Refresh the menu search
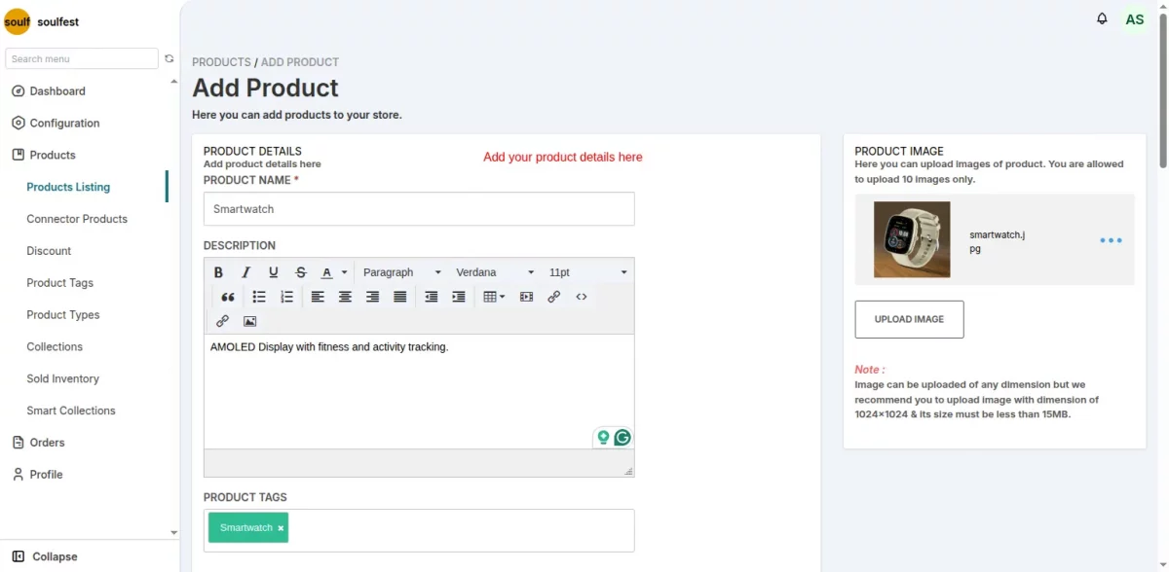 pyautogui.click(x=170, y=58)
